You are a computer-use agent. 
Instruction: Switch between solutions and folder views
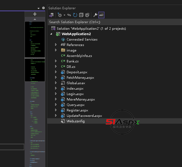coord(51,15)
